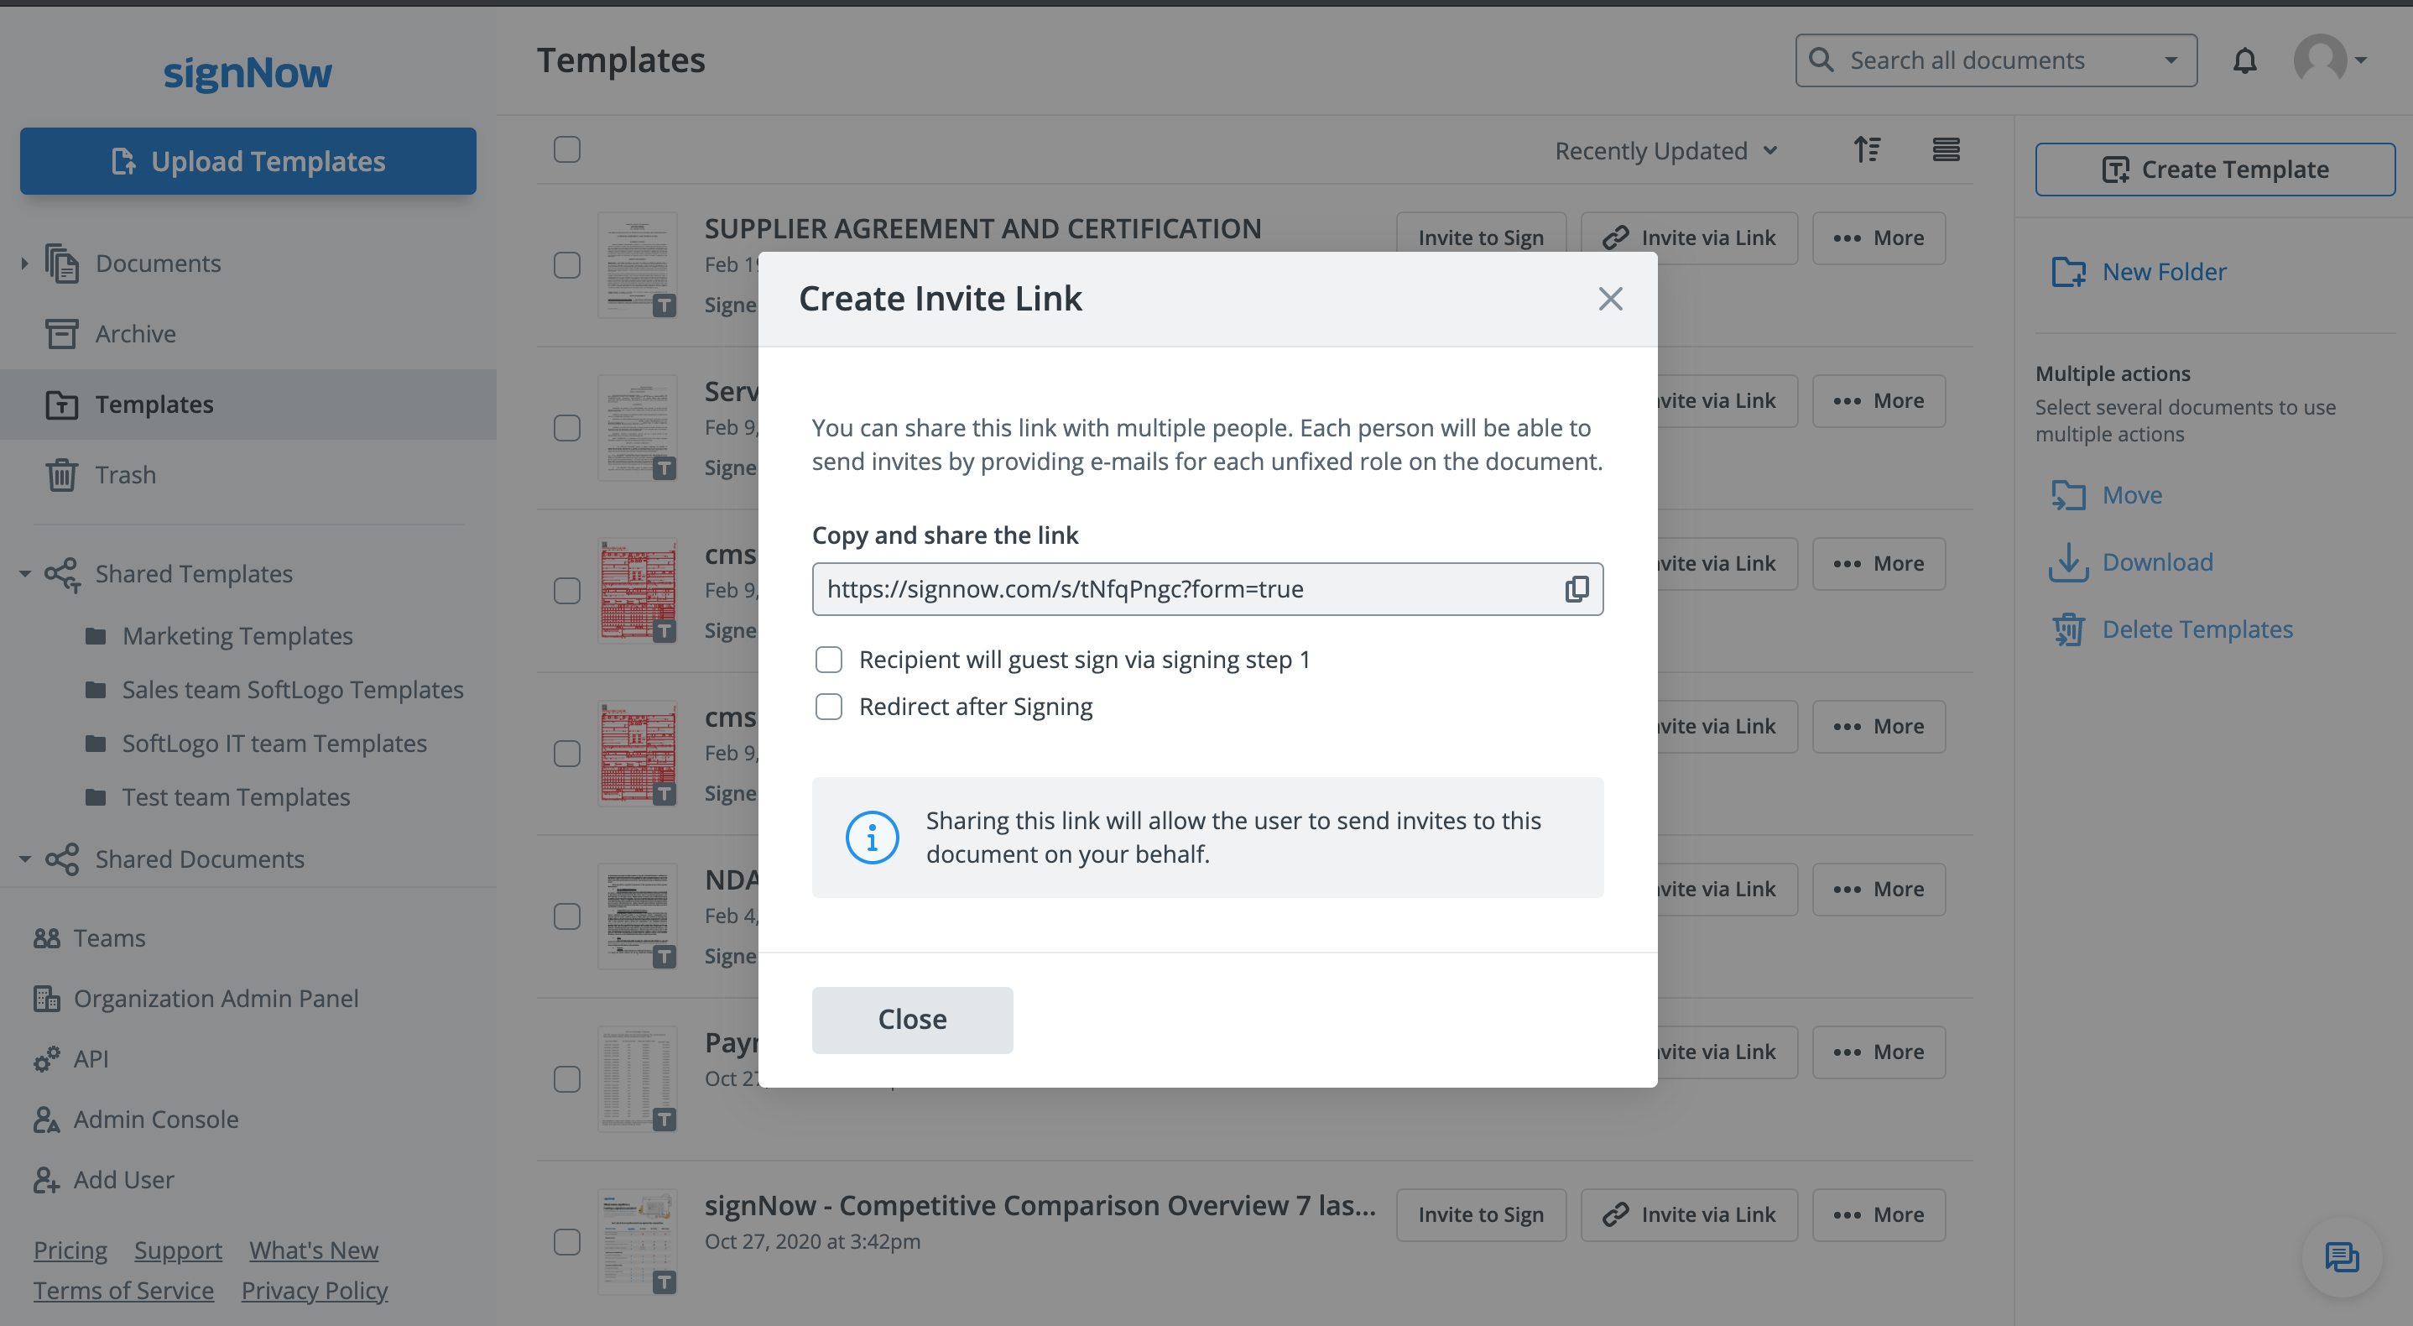Select the document list checkbox at top
The image size is (2413, 1326).
click(568, 149)
